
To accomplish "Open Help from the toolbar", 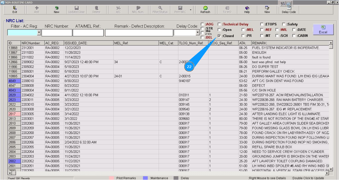I will point(247,10).
